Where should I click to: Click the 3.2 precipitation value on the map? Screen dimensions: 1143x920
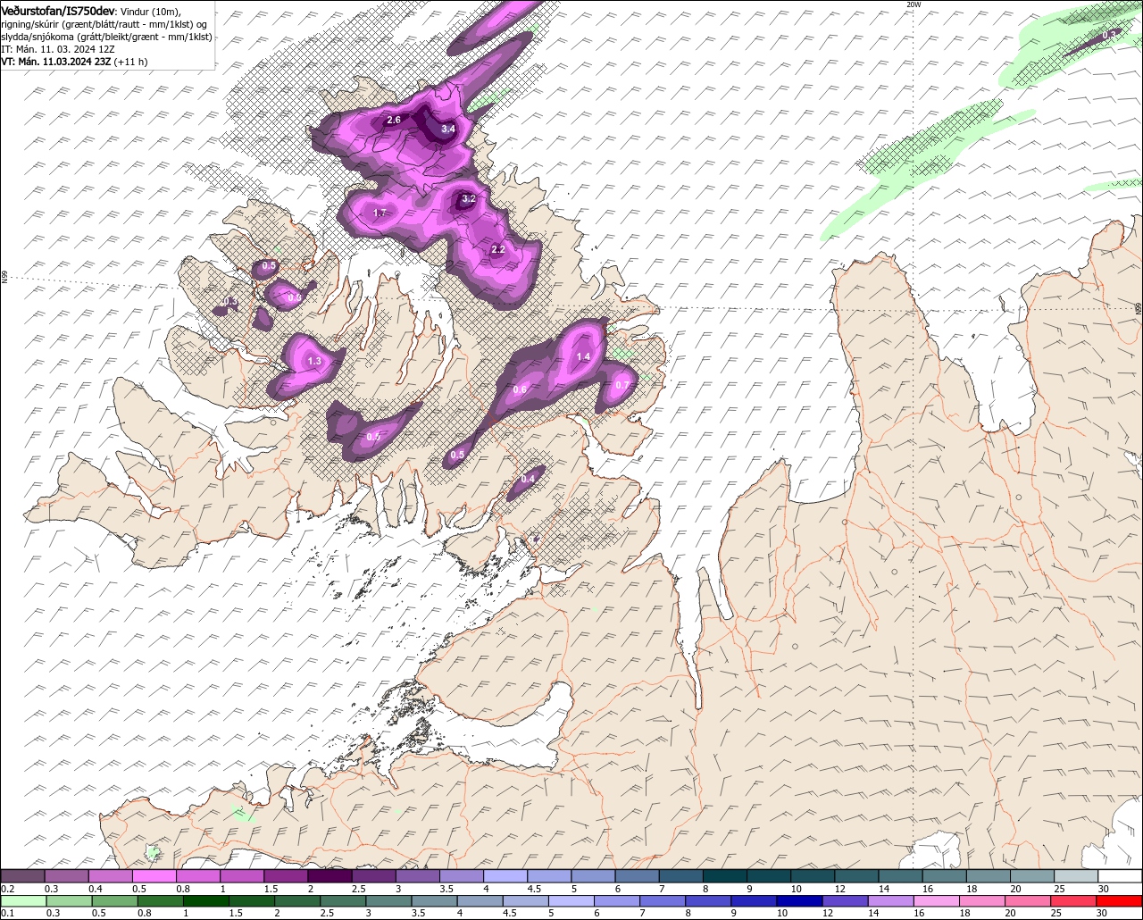(x=469, y=198)
